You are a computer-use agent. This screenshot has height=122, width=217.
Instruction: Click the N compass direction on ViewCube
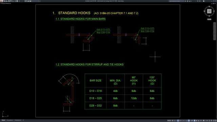209,6
